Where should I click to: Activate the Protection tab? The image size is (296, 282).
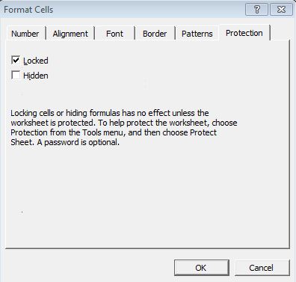(244, 33)
